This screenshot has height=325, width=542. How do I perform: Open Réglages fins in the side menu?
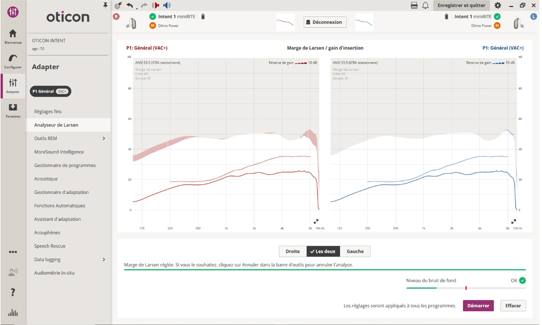(x=48, y=112)
